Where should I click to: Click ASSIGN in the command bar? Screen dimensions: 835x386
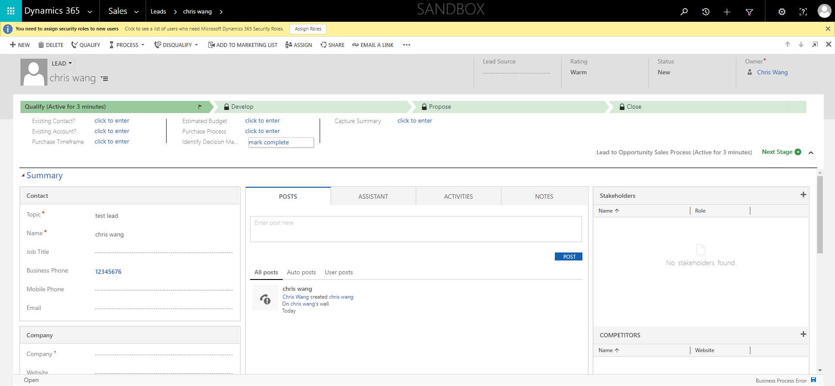[x=299, y=45]
